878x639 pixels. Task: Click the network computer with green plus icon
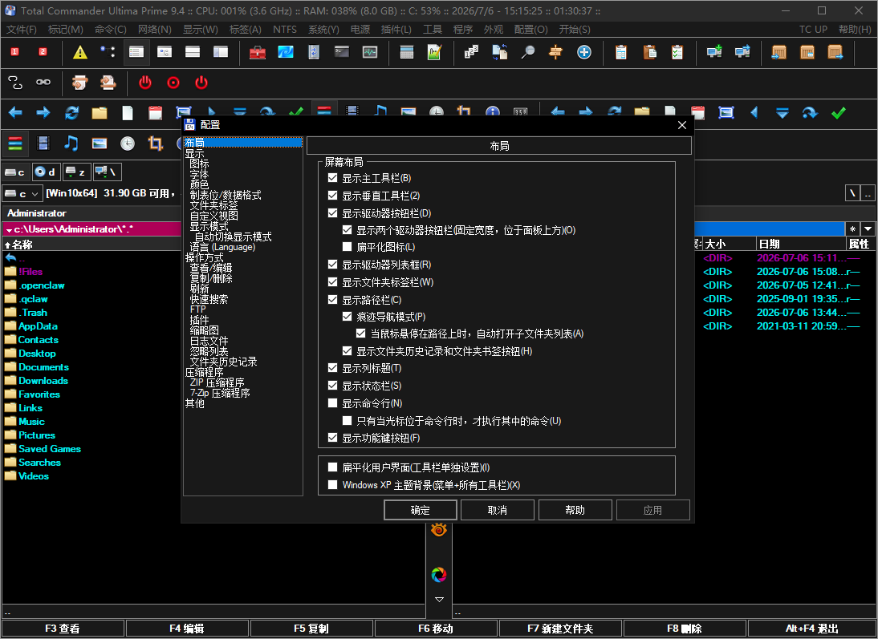tap(714, 52)
